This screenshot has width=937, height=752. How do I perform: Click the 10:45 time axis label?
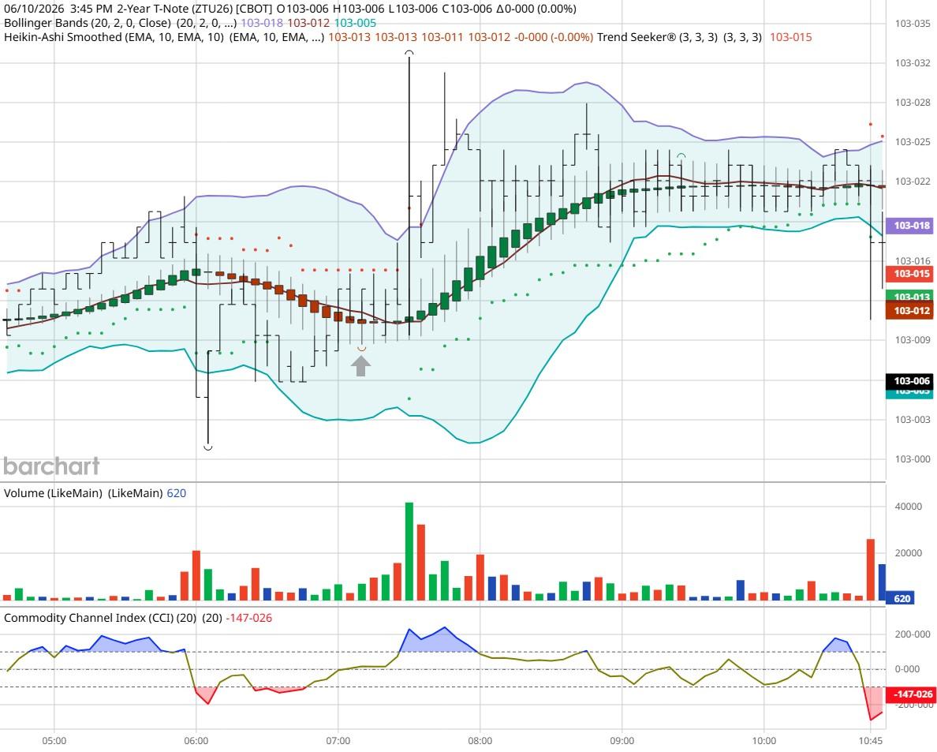coord(870,741)
